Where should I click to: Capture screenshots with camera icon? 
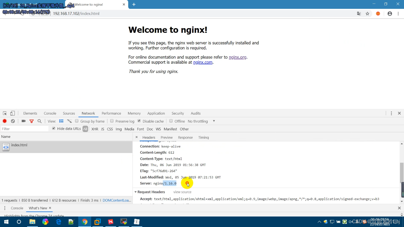(24, 121)
